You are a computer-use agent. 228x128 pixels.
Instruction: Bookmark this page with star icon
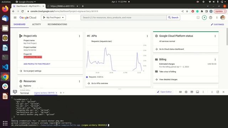187,11
